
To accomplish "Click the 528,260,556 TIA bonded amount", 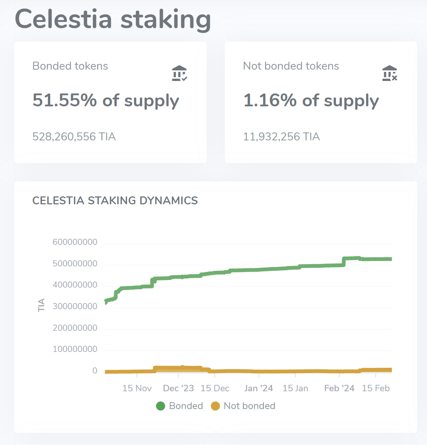I will [x=74, y=137].
